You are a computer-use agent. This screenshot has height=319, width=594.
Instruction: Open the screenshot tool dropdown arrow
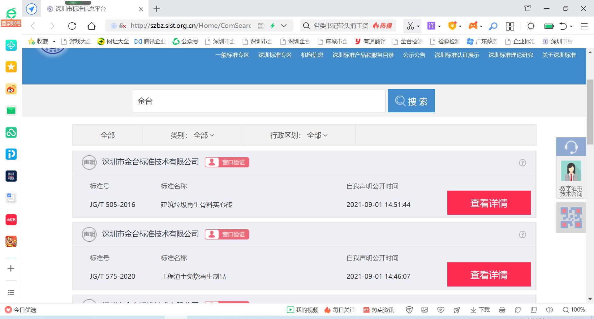pos(418,26)
